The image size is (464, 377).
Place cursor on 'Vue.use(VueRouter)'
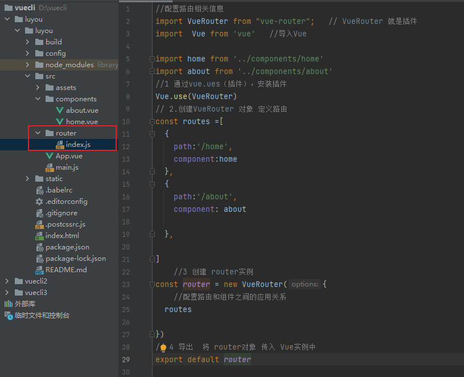pyautogui.click(x=196, y=96)
